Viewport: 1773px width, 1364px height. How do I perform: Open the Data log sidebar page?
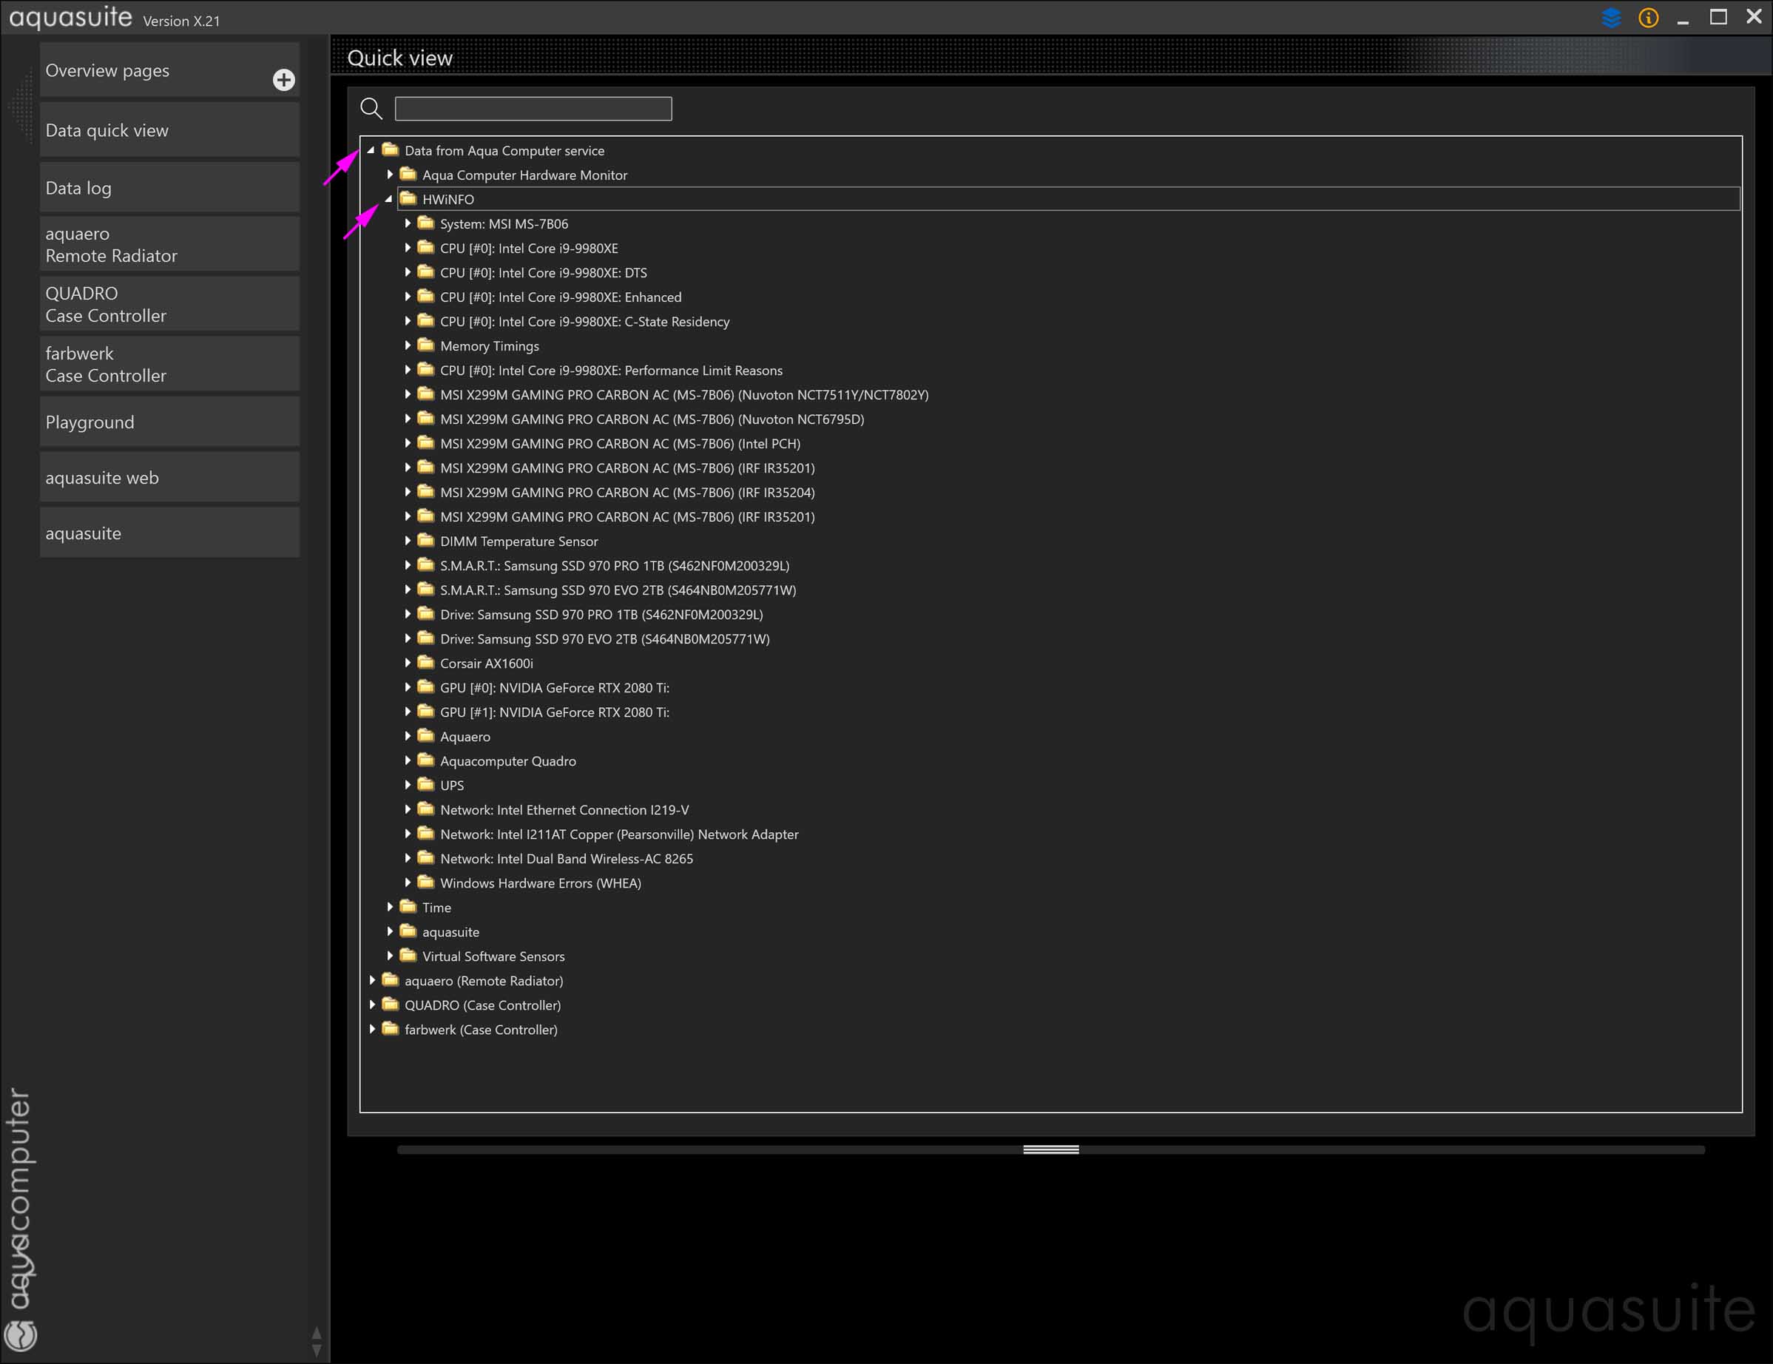pyautogui.click(x=169, y=189)
